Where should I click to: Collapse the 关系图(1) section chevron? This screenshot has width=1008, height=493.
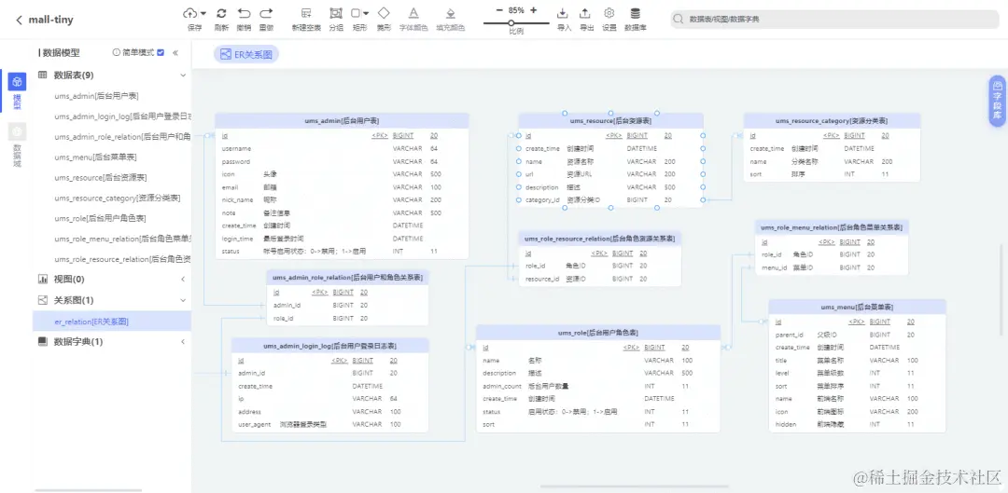pyautogui.click(x=183, y=300)
